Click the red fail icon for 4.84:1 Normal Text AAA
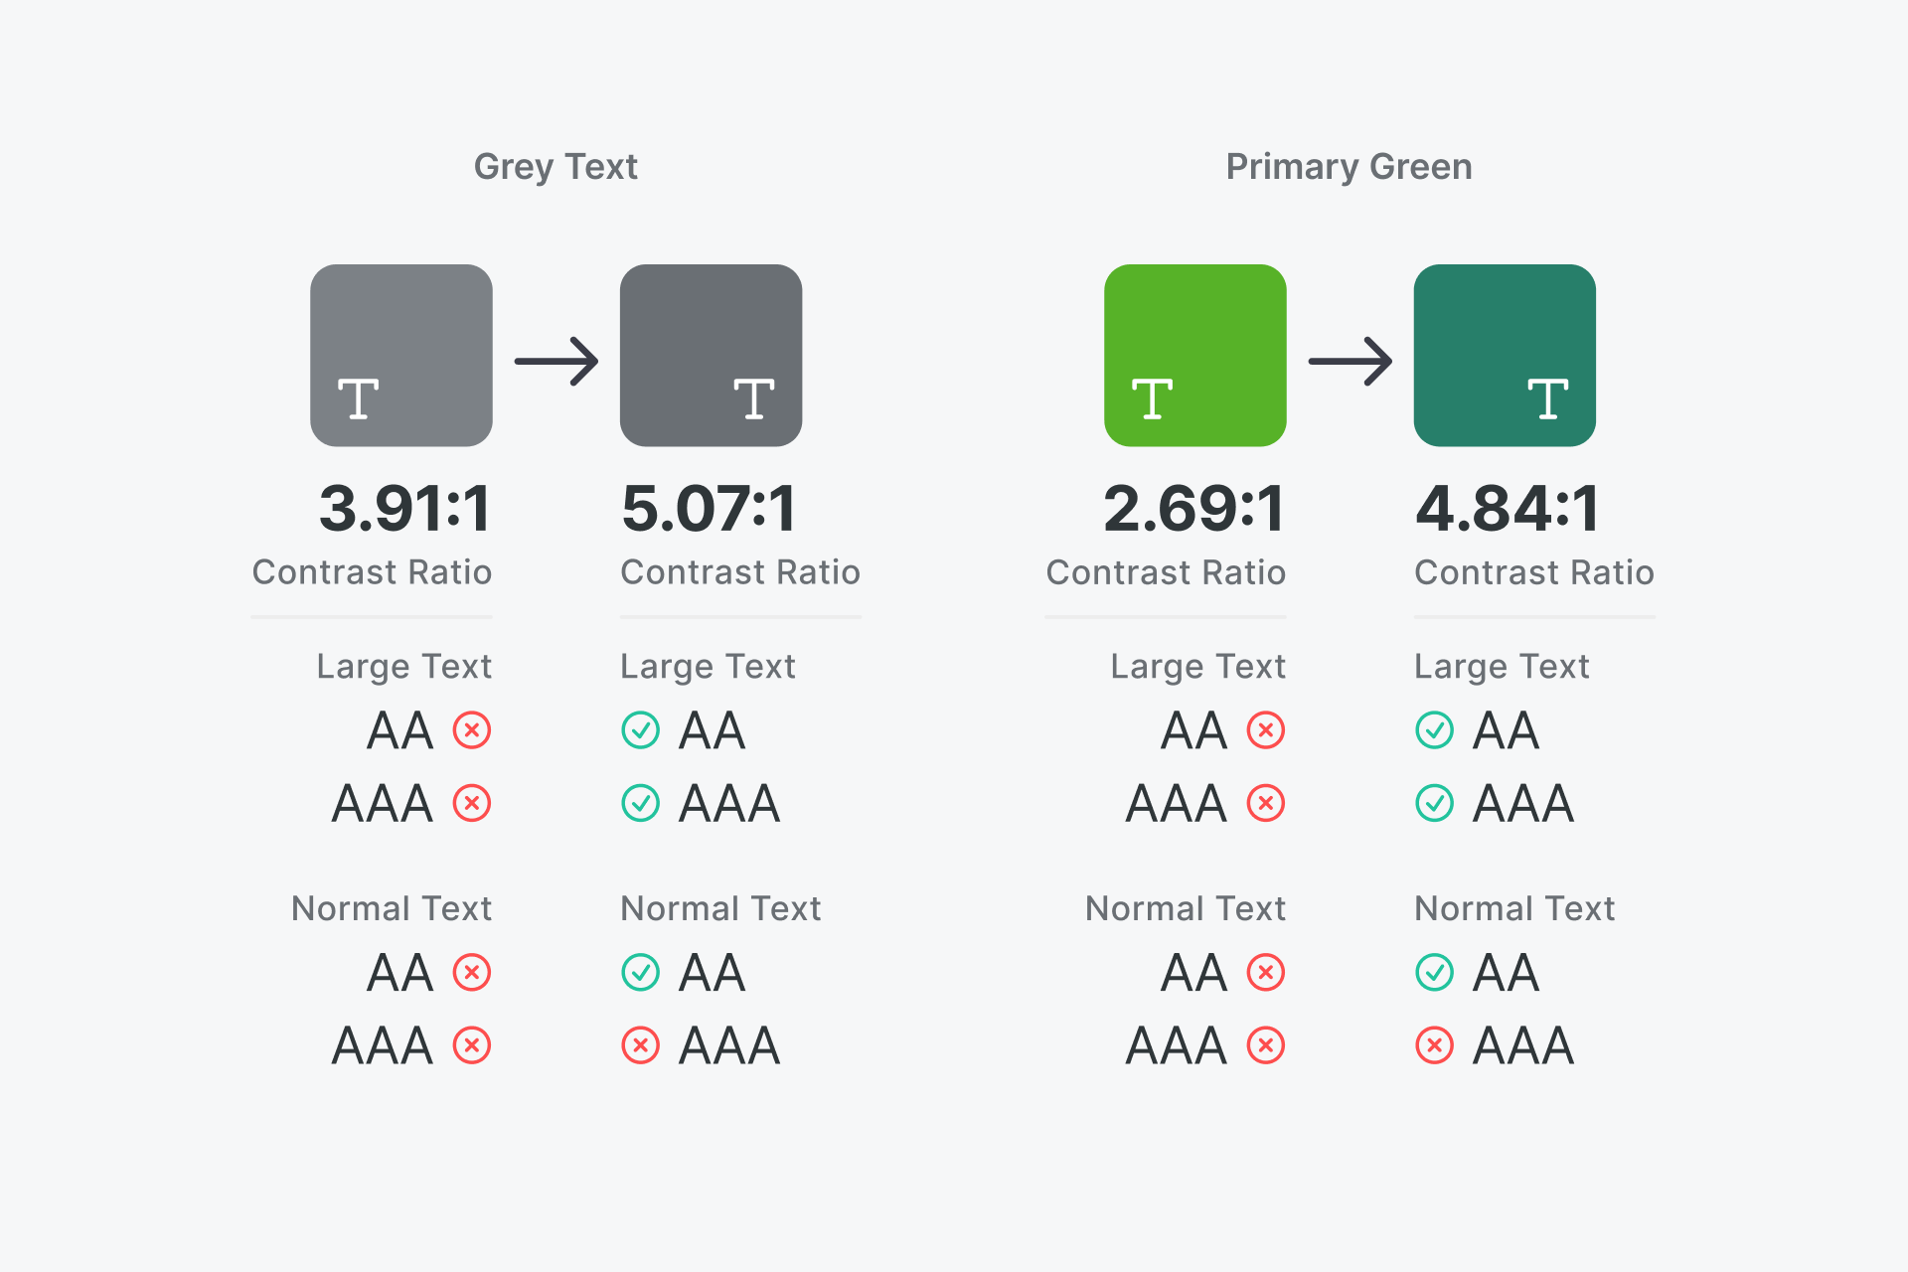The width and height of the screenshot is (1908, 1272). tap(1435, 1045)
